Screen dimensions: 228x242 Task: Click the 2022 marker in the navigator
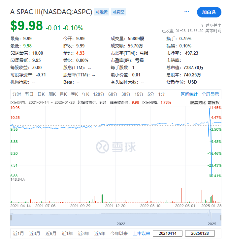(121, 224)
